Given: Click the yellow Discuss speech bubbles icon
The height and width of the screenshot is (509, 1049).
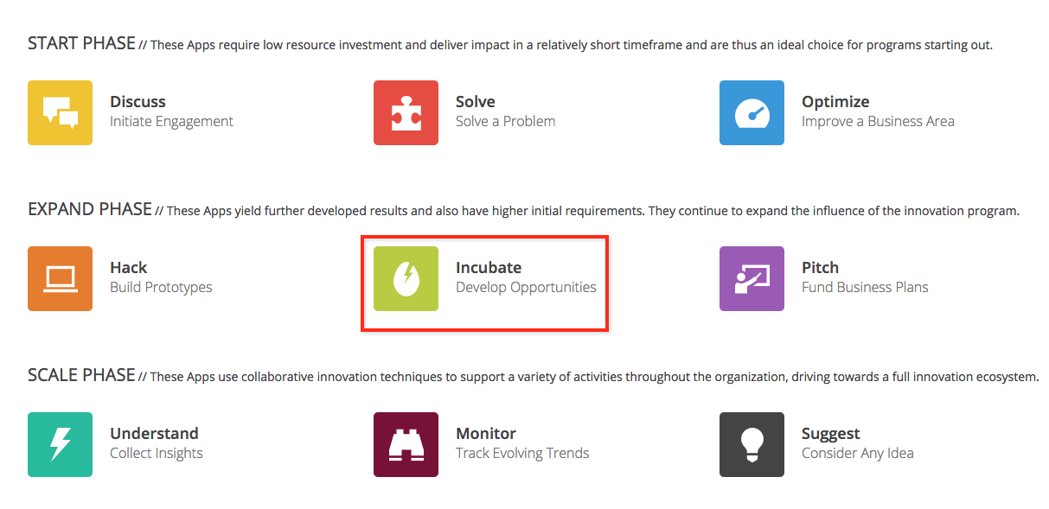Looking at the screenshot, I should pos(60,112).
